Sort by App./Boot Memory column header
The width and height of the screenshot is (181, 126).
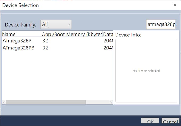pos(72,34)
